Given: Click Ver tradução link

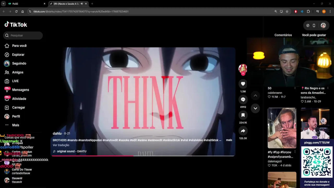Looking at the screenshot, I should coord(61,145).
